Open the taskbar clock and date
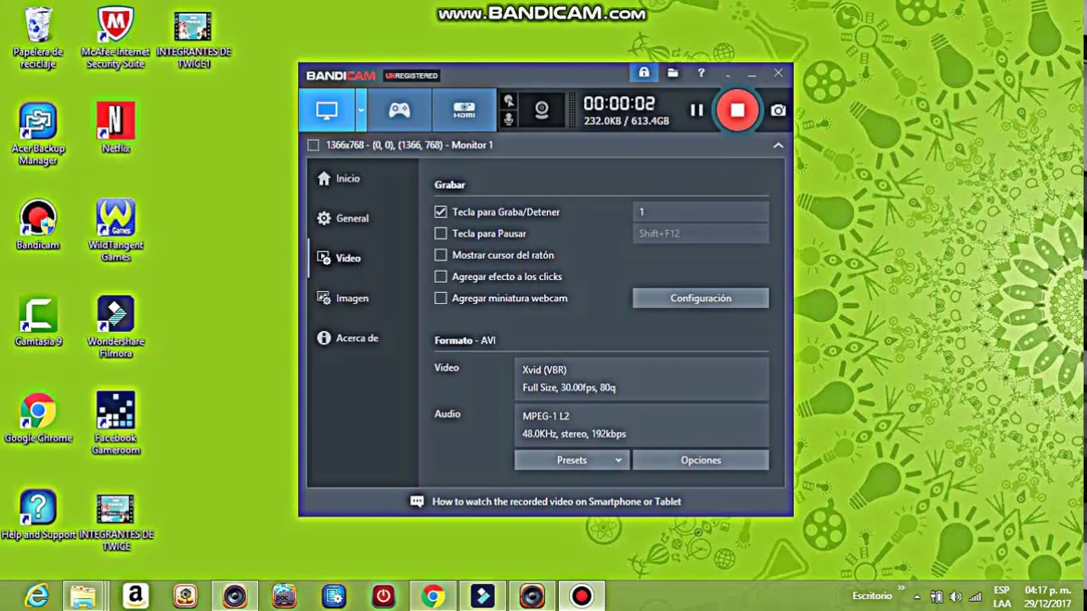This screenshot has width=1087, height=611. coord(1047,597)
